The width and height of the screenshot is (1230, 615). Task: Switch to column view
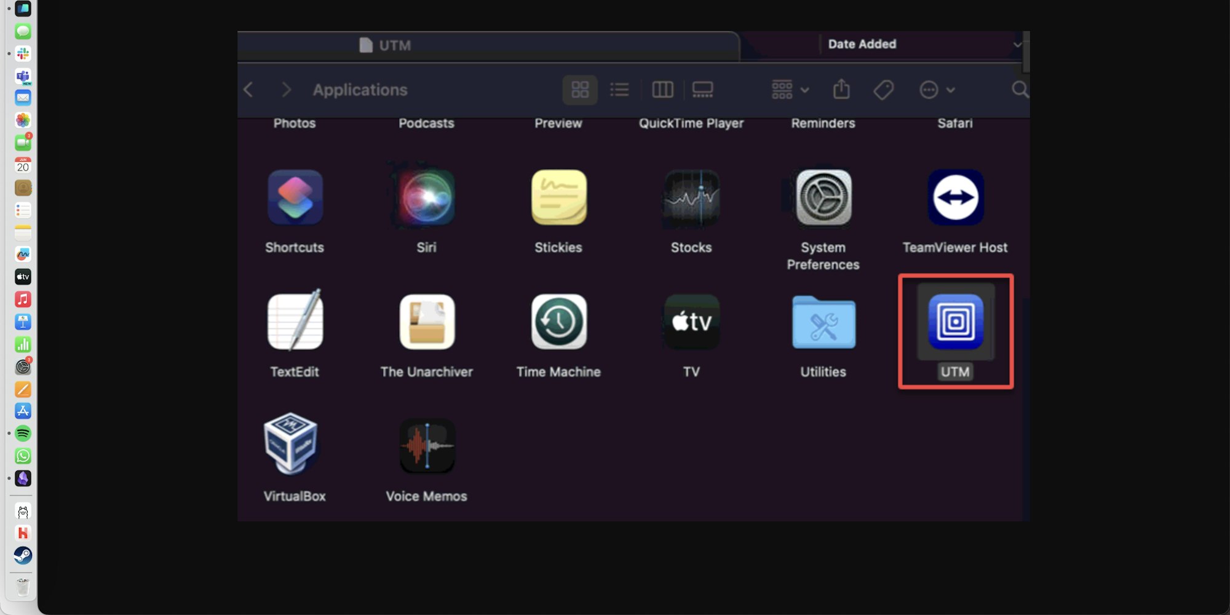662,90
